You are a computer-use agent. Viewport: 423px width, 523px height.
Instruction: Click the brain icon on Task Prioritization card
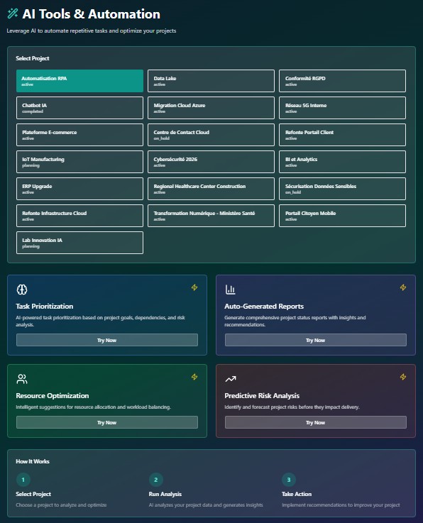pyautogui.click(x=22, y=290)
